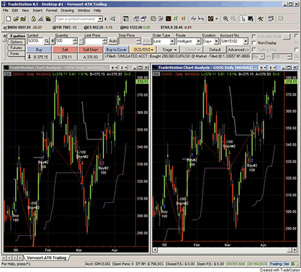Click the zoom in magnifier icon
Viewport: 301px width, 272px height.
[x=226, y=19]
